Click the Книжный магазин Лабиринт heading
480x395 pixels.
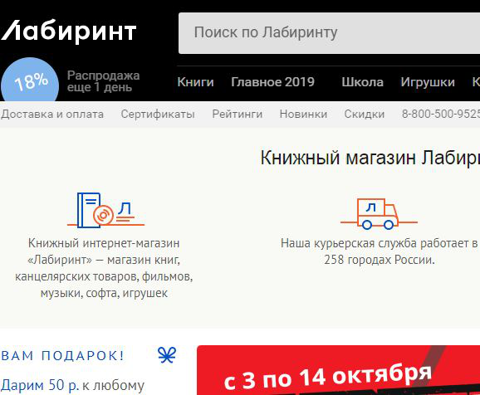tap(370, 158)
